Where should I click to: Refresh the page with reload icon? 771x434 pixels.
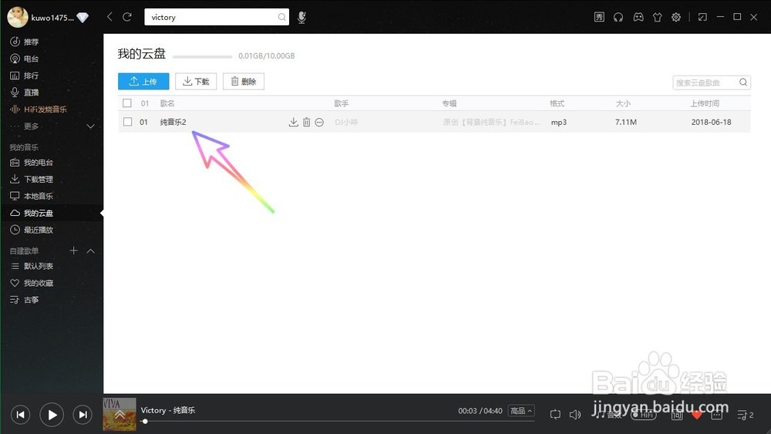[x=127, y=17]
